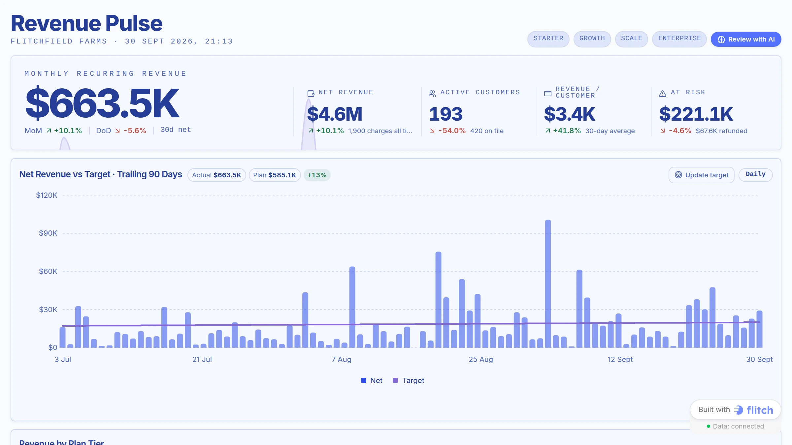Click the Revenue / Customer card icon
792x445 pixels.
pyautogui.click(x=547, y=93)
